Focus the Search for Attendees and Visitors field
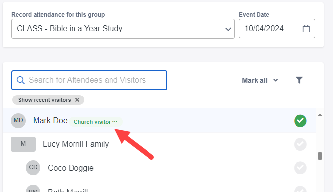The image size is (333, 192). (x=89, y=80)
